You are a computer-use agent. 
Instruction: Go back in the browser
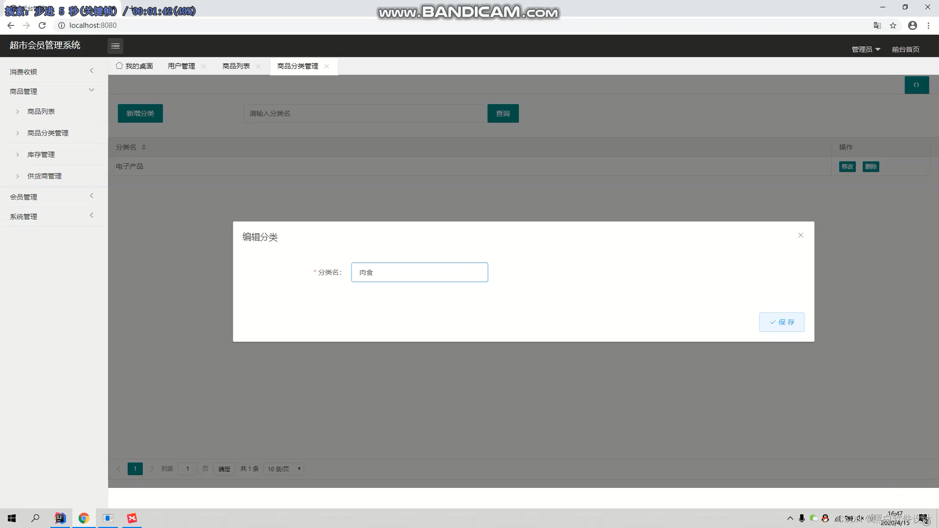[11, 25]
